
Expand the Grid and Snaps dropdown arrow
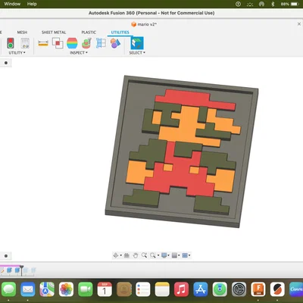click(179, 255)
